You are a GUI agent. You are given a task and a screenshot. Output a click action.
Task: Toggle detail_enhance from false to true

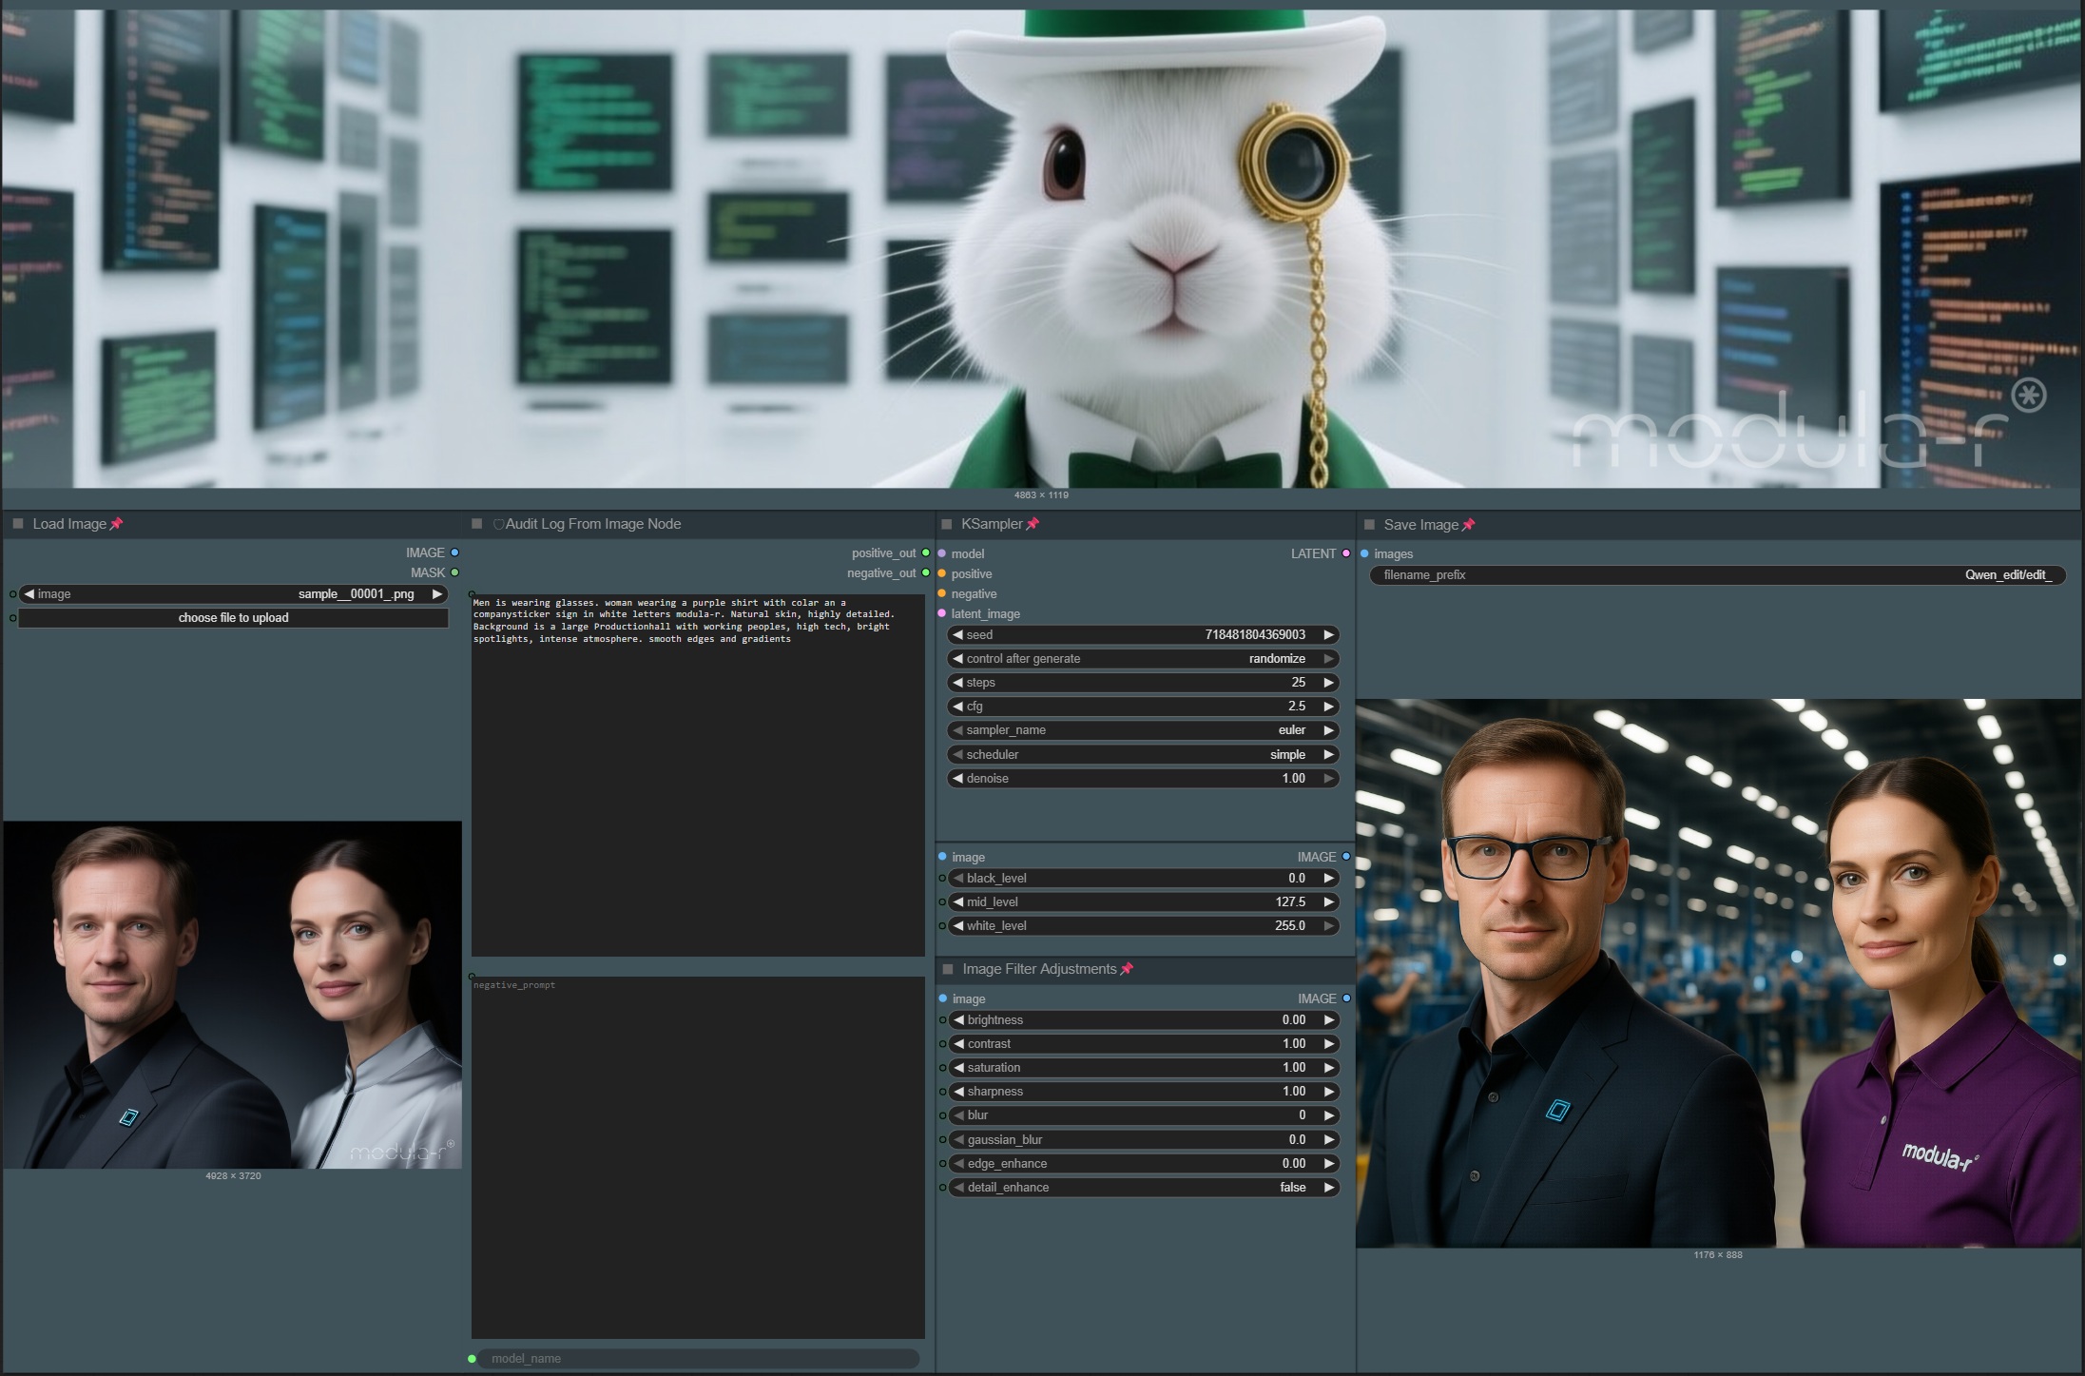coord(1291,1187)
